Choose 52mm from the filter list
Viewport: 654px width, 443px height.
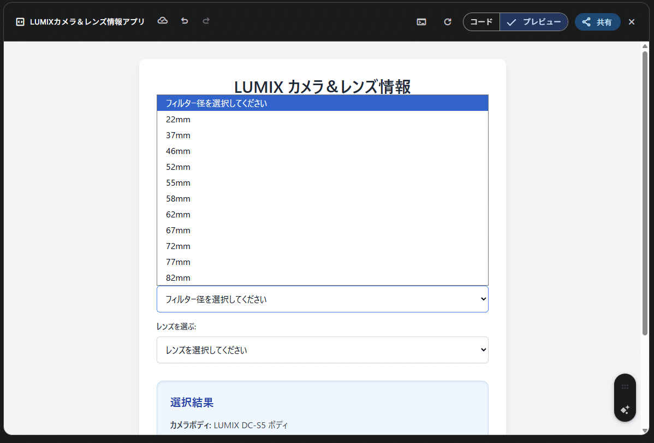(323, 167)
